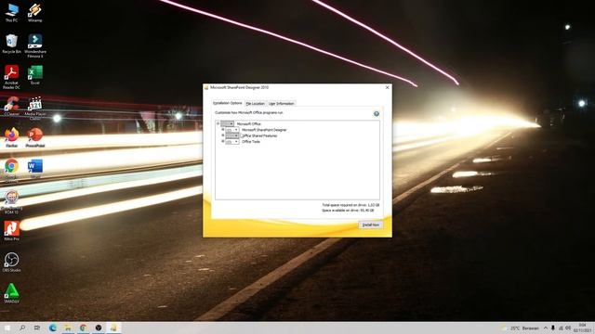The width and height of the screenshot is (595, 334).
Task: Open Acrobat Reader DC shortcut
Action: click(x=12, y=77)
